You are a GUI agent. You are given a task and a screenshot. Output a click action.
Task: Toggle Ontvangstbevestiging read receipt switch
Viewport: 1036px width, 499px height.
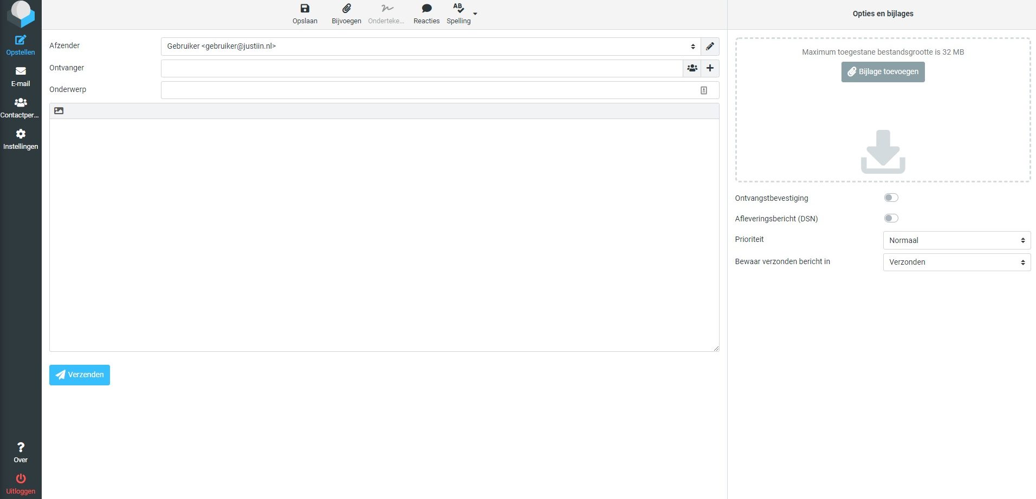(891, 198)
